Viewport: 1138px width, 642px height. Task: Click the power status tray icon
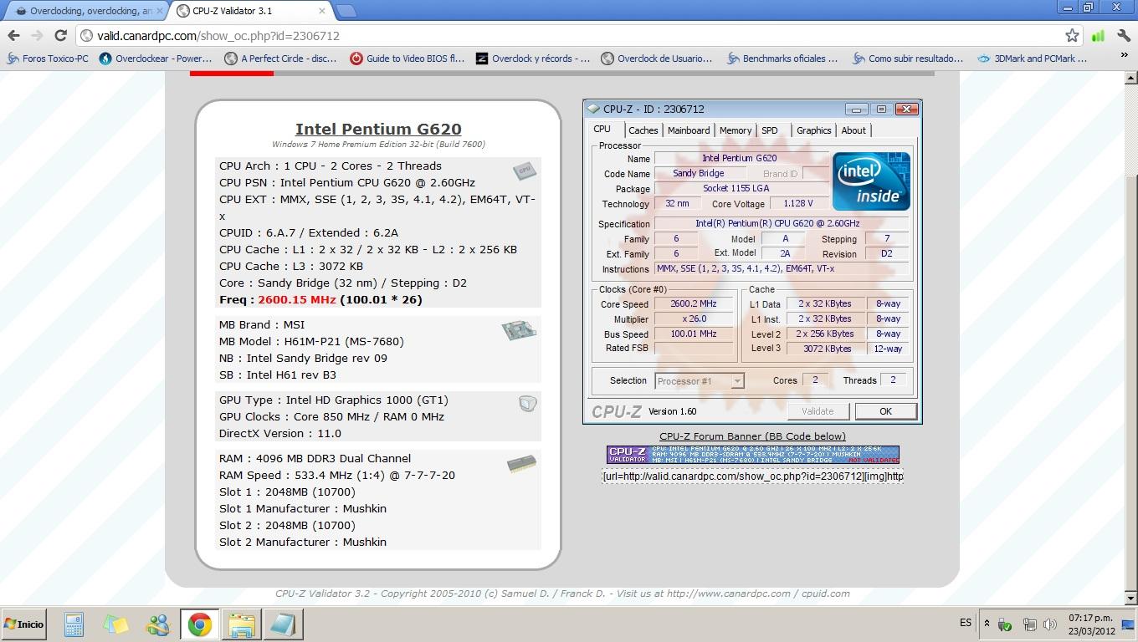(x=1006, y=624)
